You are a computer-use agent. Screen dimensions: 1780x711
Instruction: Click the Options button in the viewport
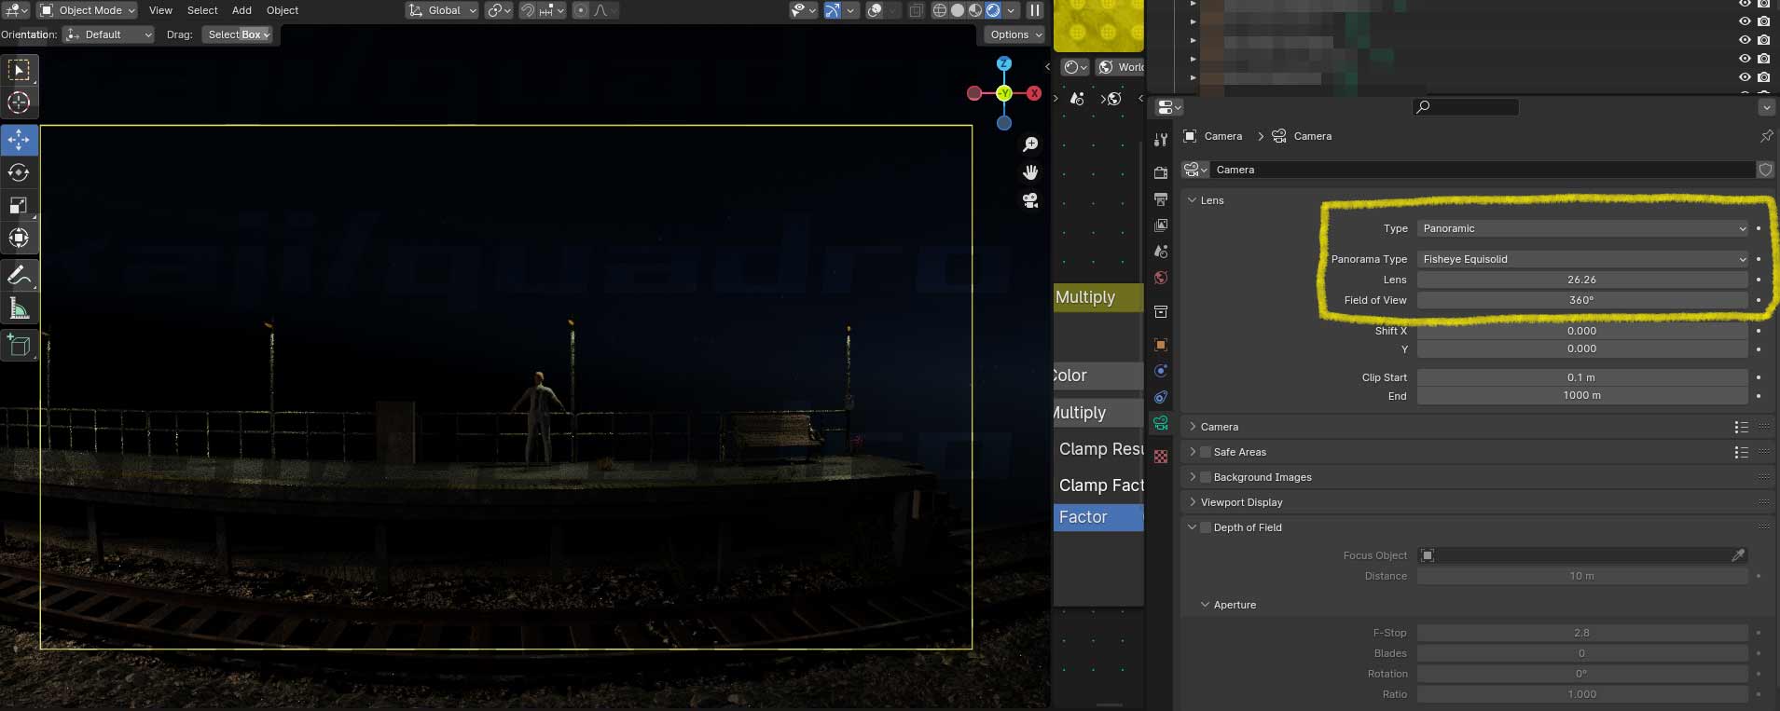click(1014, 34)
